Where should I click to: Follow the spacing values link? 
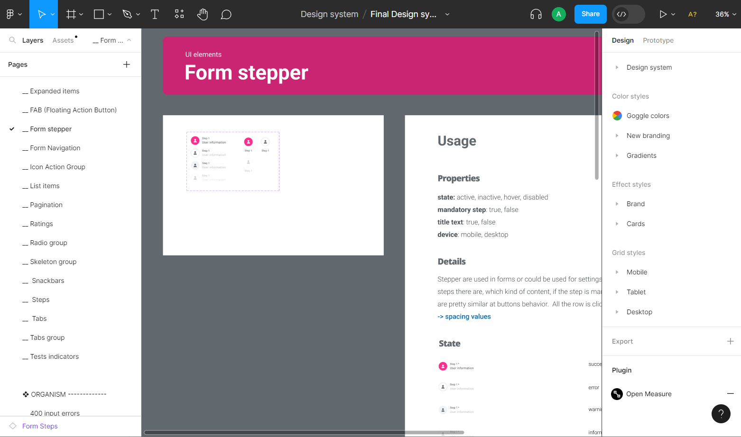click(464, 317)
